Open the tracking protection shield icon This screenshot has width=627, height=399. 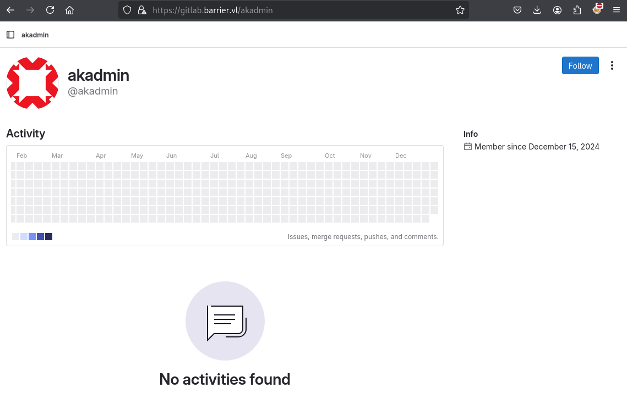pos(127,10)
